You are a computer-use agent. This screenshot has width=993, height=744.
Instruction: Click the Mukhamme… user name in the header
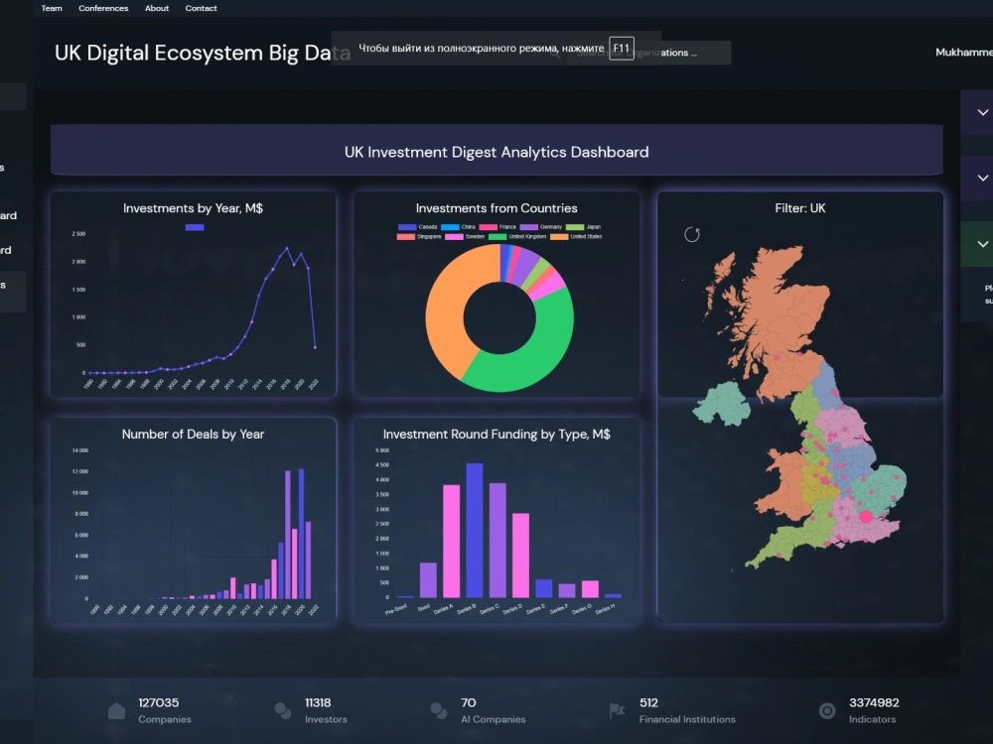tap(964, 53)
